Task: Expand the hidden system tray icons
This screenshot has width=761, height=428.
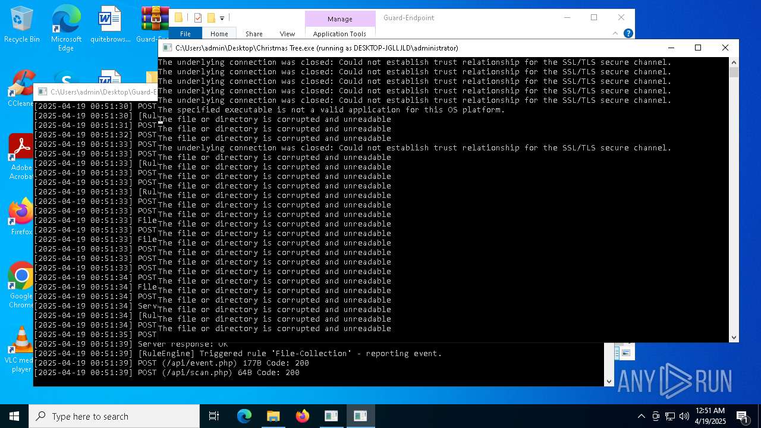Action: pos(641,416)
